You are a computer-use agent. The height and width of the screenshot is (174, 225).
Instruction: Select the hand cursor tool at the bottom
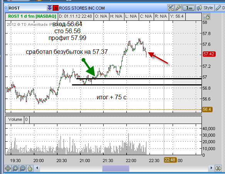click(x=30, y=168)
